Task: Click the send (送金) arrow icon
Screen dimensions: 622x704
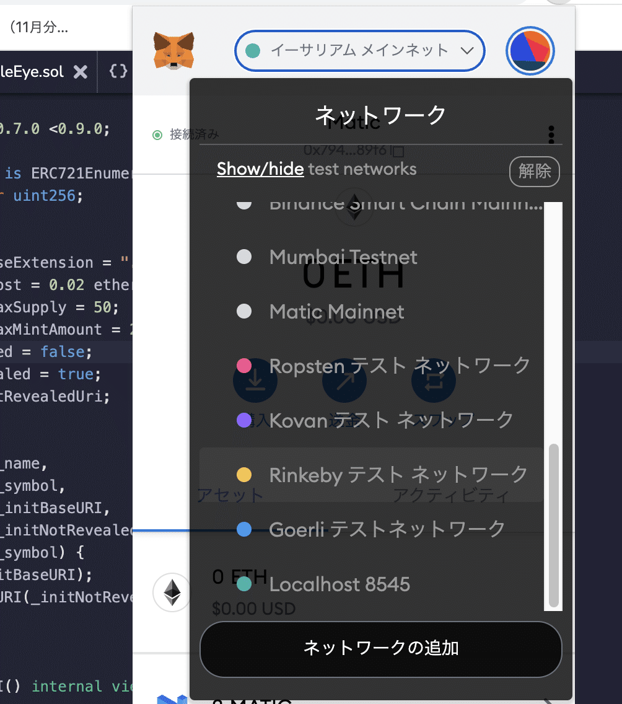Action: [x=344, y=381]
